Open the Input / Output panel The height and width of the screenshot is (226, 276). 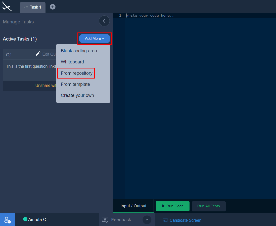133,206
